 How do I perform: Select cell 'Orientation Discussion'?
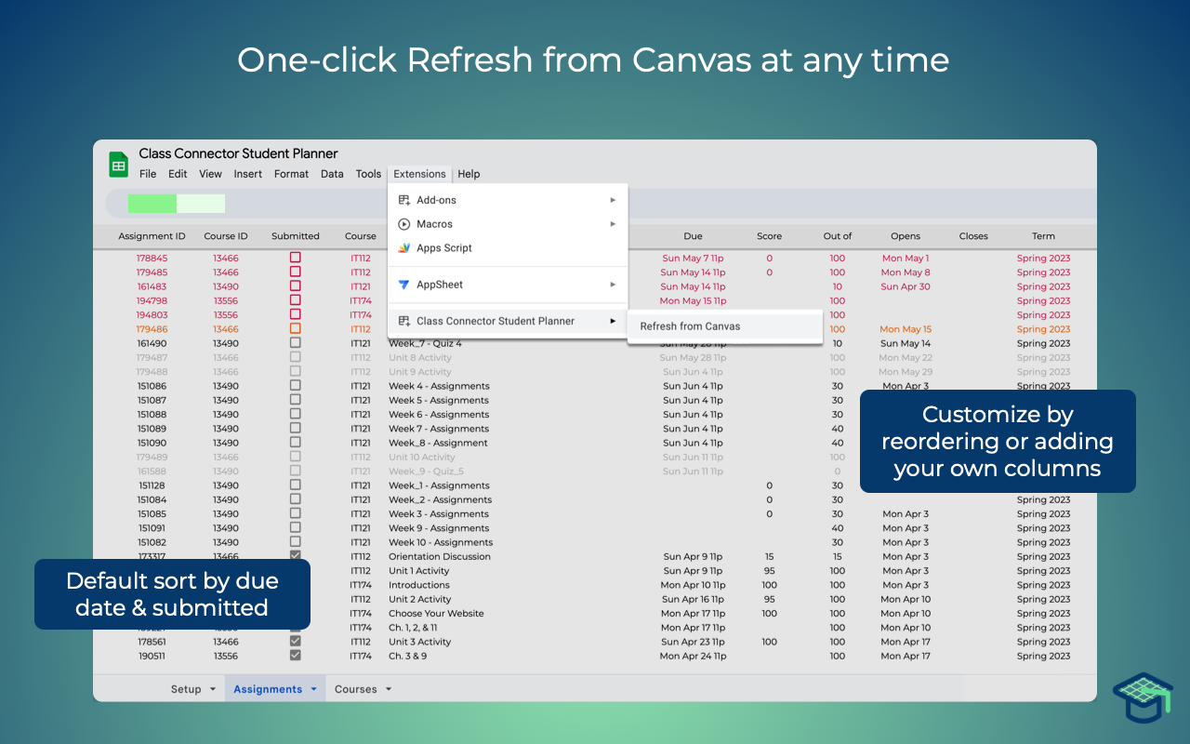click(x=440, y=556)
